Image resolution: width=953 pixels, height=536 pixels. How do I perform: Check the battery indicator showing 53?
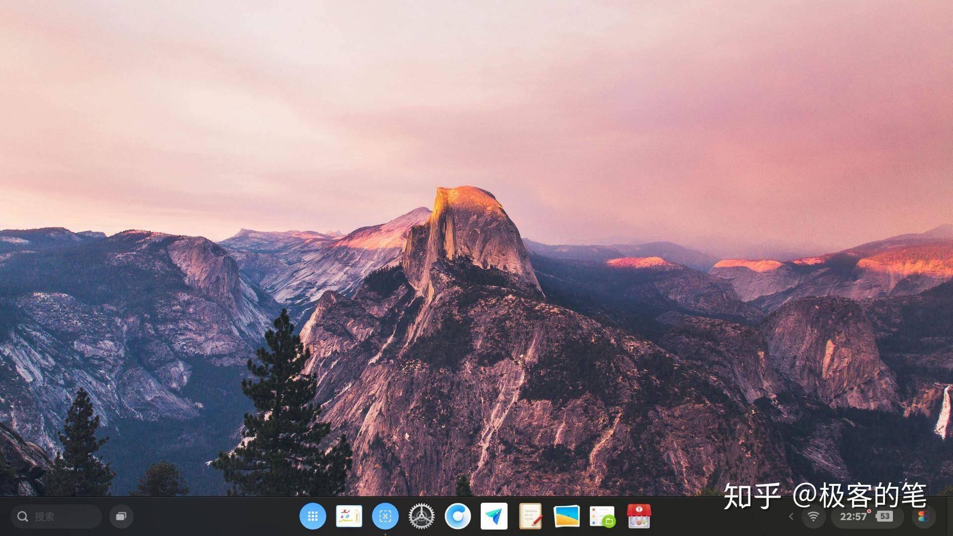coord(884,517)
